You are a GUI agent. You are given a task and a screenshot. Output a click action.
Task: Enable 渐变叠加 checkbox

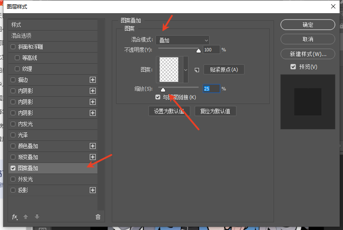point(13,157)
